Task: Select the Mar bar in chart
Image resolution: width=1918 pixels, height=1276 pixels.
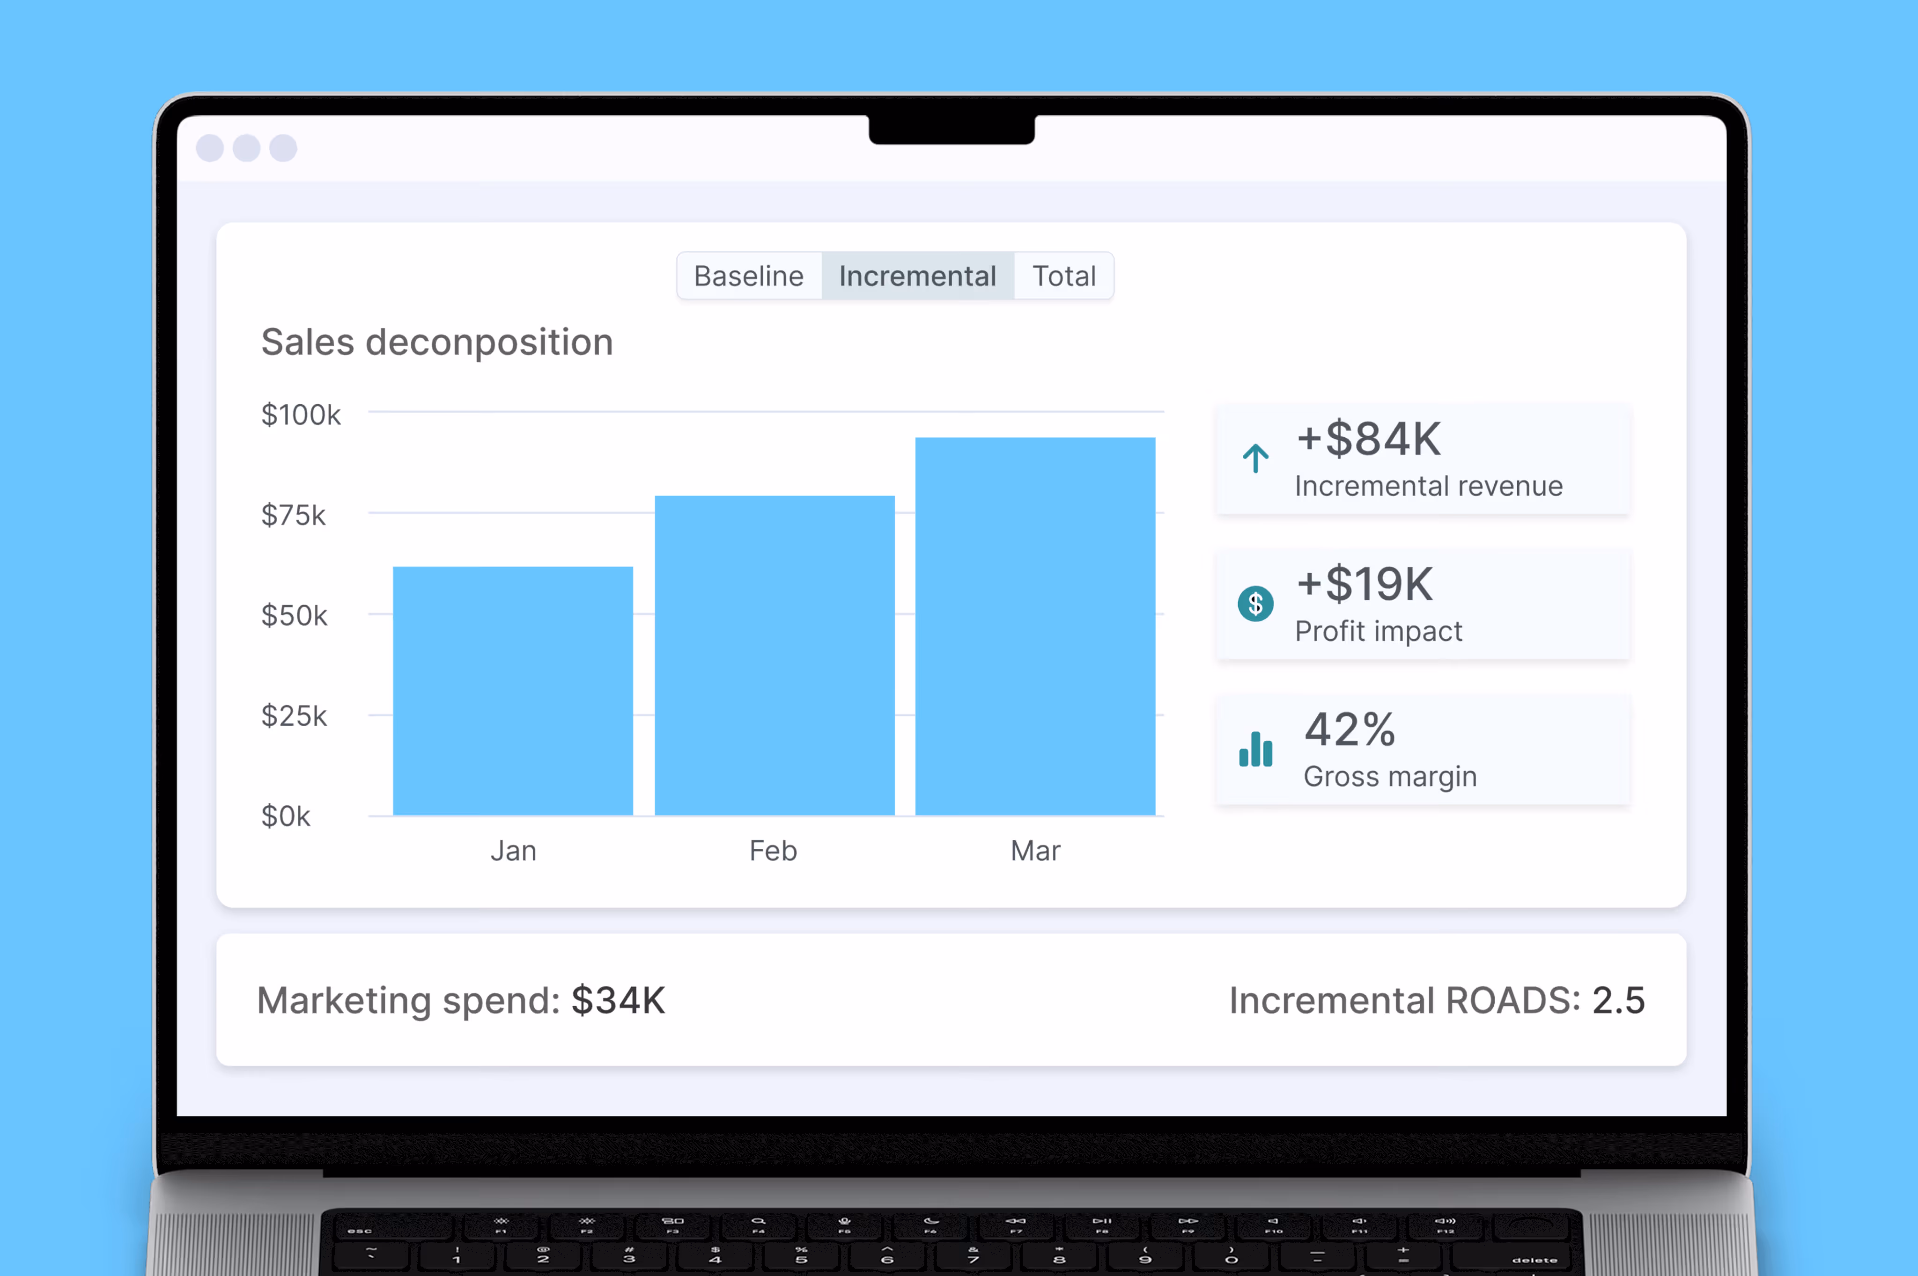Action: click(x=1035, y=626)
